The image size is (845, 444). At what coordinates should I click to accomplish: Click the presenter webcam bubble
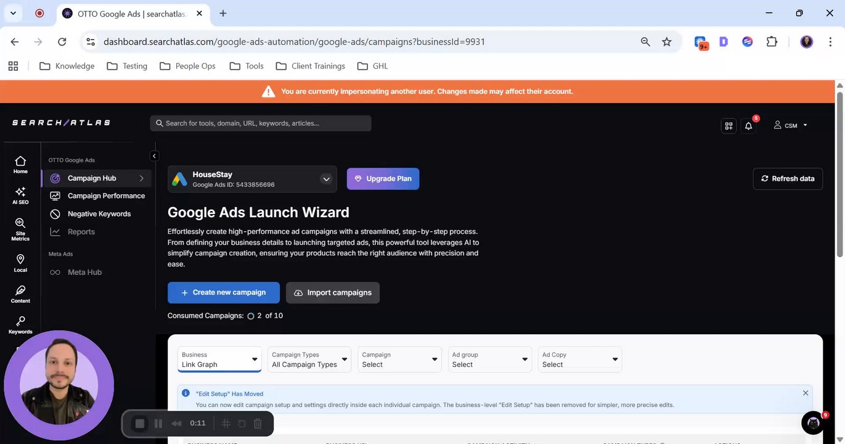tap(59, 384)
